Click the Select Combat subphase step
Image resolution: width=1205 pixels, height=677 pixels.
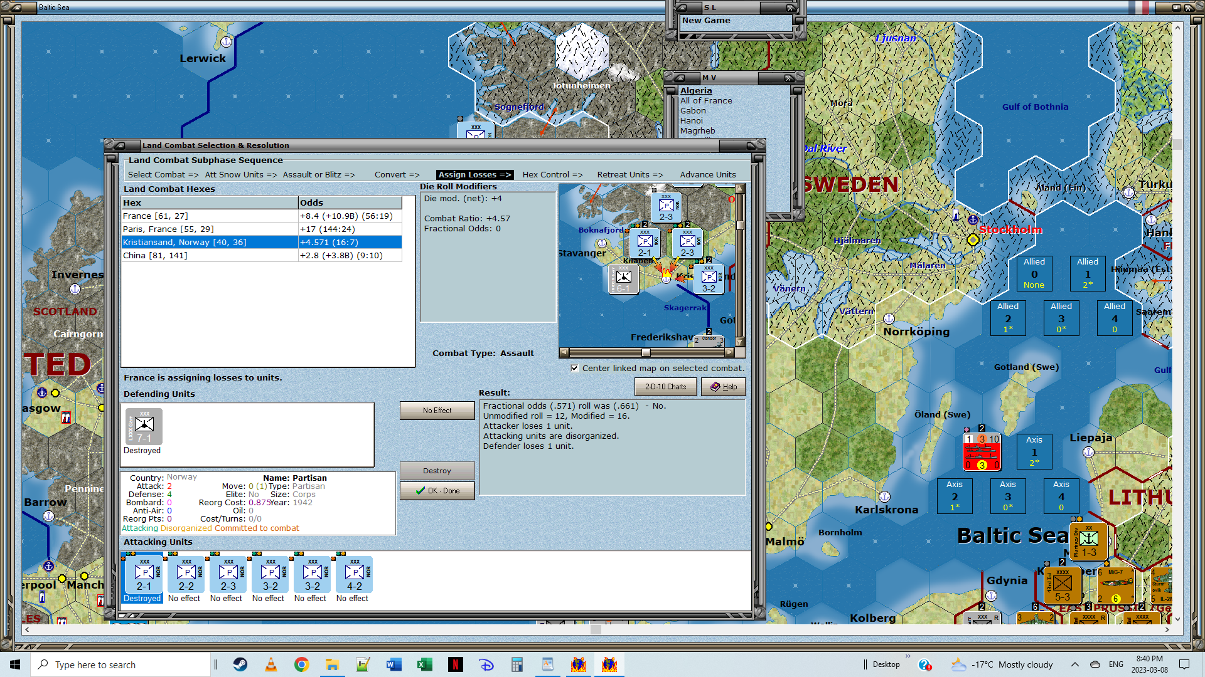163,175
